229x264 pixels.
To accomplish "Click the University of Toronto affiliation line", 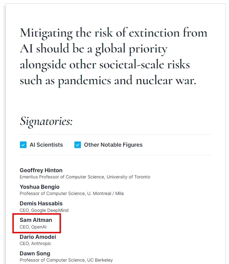I will (x=85, y=177).
